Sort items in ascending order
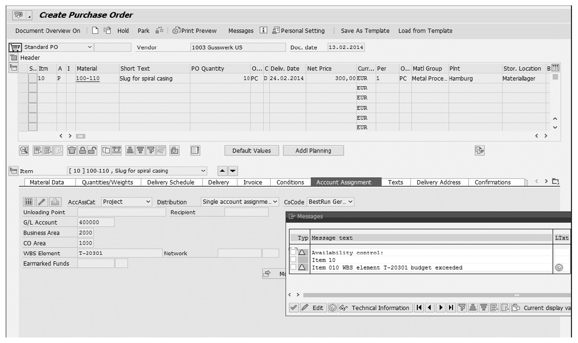 130,151
